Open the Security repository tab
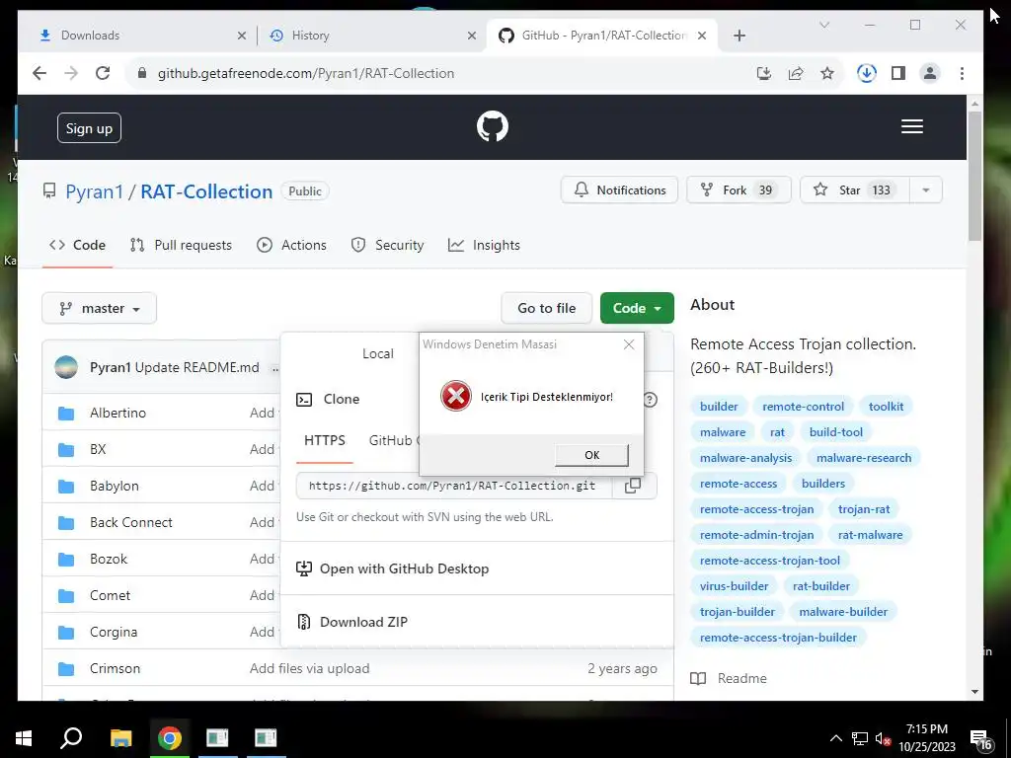 tap(387, 246)
